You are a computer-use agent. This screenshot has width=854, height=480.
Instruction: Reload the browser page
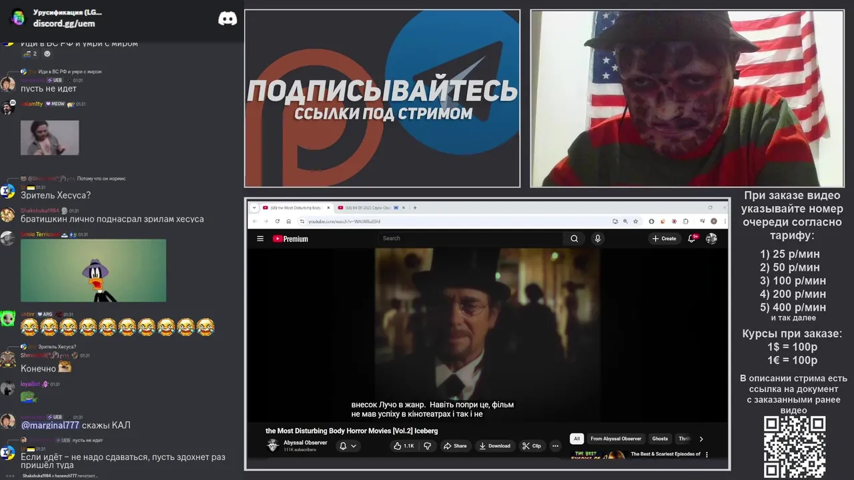(x=278, y=221)
